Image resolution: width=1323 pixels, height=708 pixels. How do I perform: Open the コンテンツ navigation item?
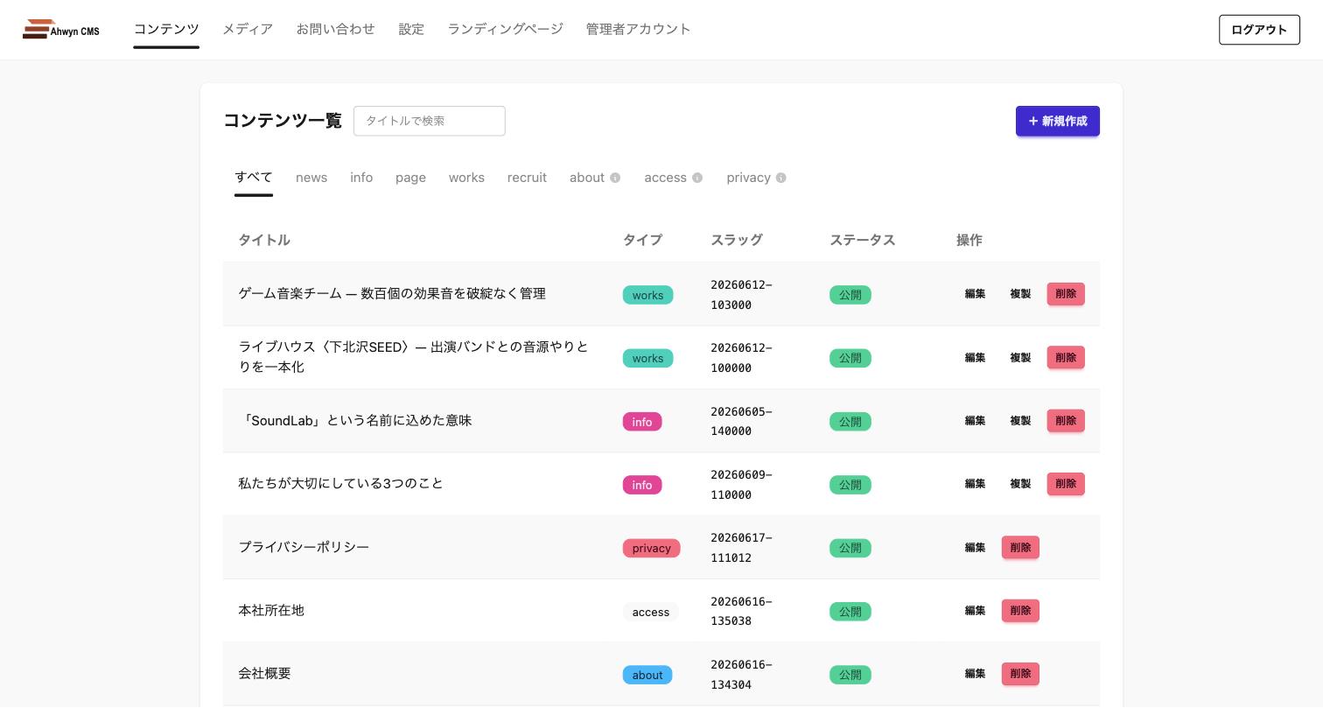166,29
